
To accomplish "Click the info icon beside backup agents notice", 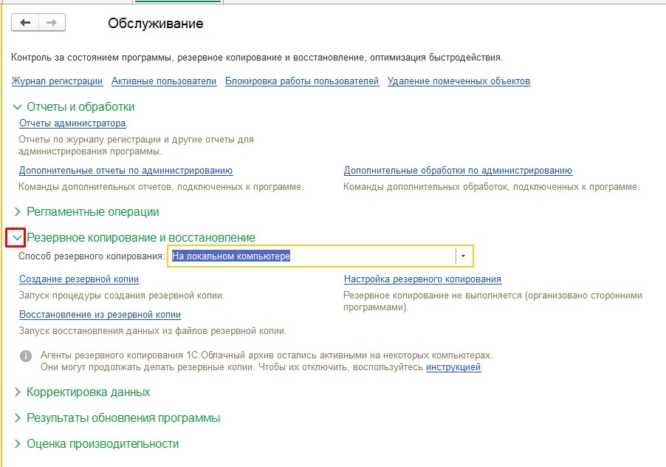I will (26, 355).
